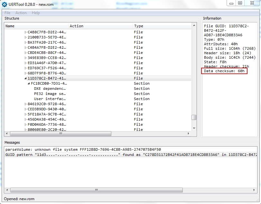Expand the C4B8C7FB-D2E2-44 file node
The height and width of the screenshot is (204, 261).
coord(25,32)
